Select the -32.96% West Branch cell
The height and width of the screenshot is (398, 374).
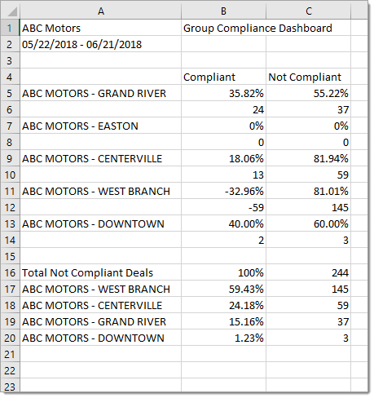tap(223, 191)
